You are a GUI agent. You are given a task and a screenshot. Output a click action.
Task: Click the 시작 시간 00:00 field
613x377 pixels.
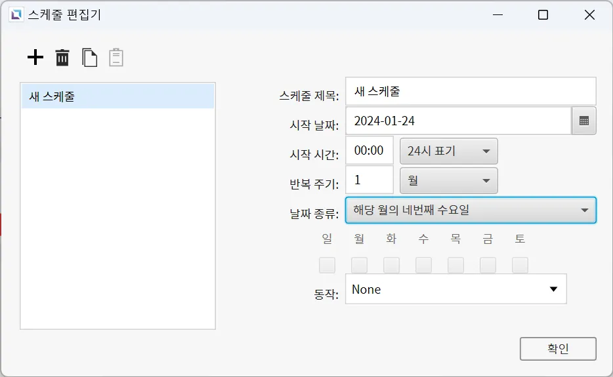click(x=369, y=151)
